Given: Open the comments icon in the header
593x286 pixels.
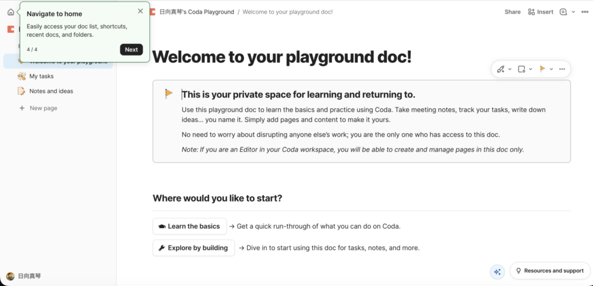Looking at the screenshot, I should click(563, 12).
